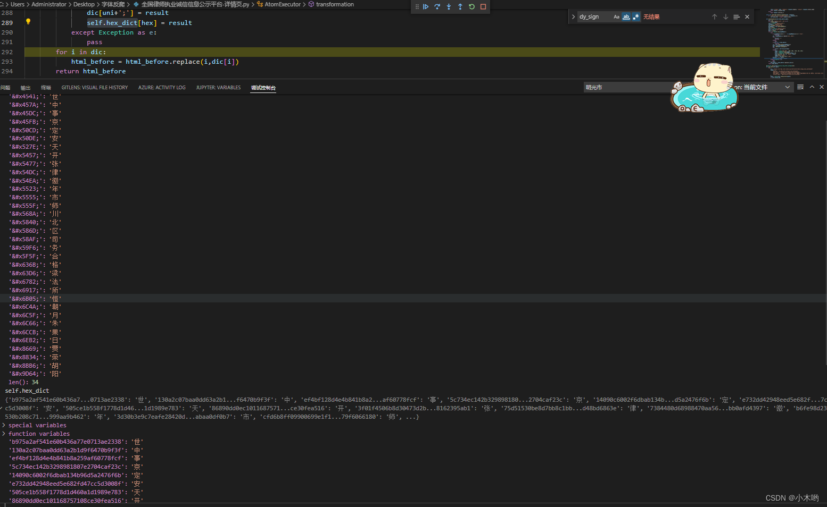Switch to 问题 panel tab
Viewport: 827px width, 507px height.
pyautogui.click(x=5, y=88)
